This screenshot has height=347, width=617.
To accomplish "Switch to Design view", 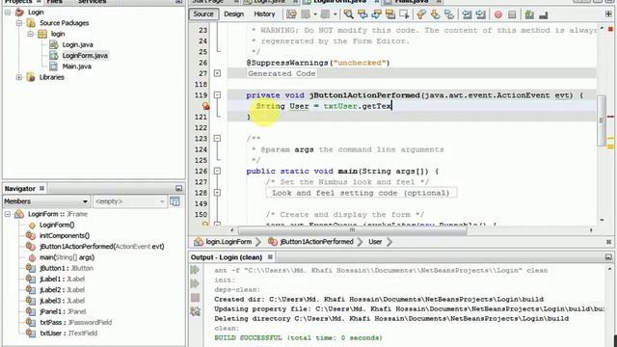I will click(x=233, y=14).
